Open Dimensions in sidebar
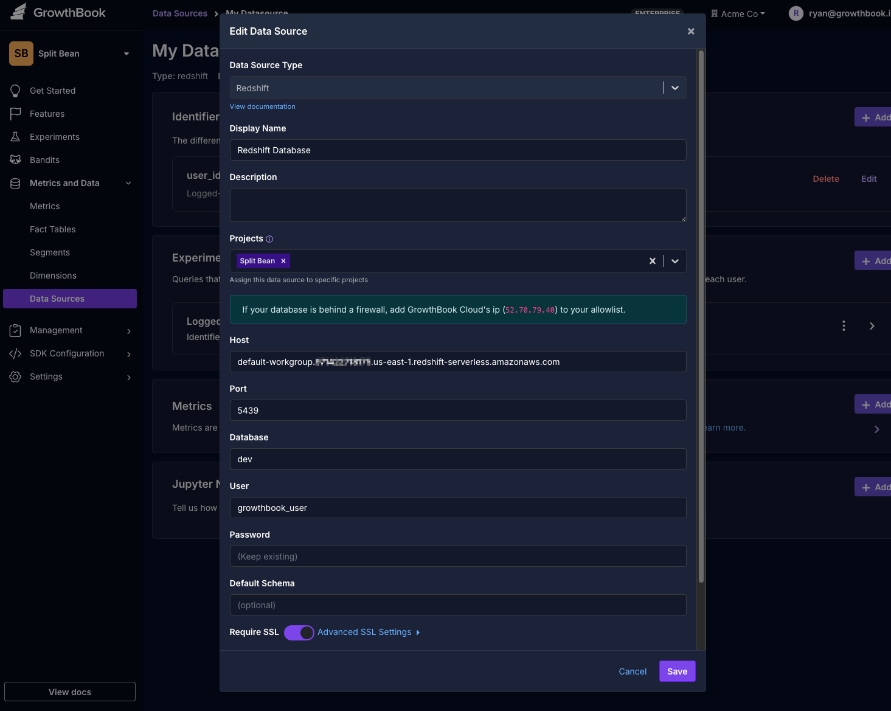Screen dimensions: 891x711 tap(54, 276)
